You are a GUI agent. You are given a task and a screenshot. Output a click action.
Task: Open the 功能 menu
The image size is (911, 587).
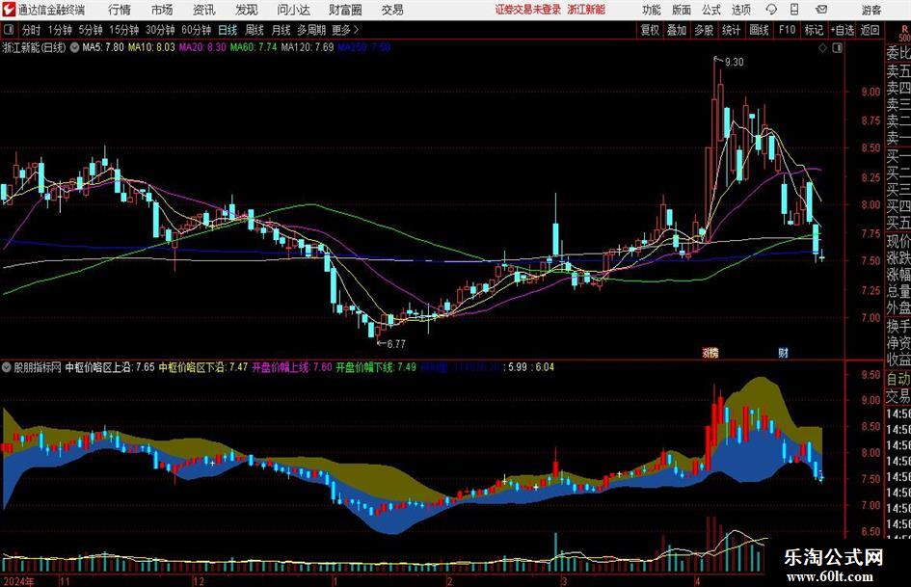pos(652,10)
